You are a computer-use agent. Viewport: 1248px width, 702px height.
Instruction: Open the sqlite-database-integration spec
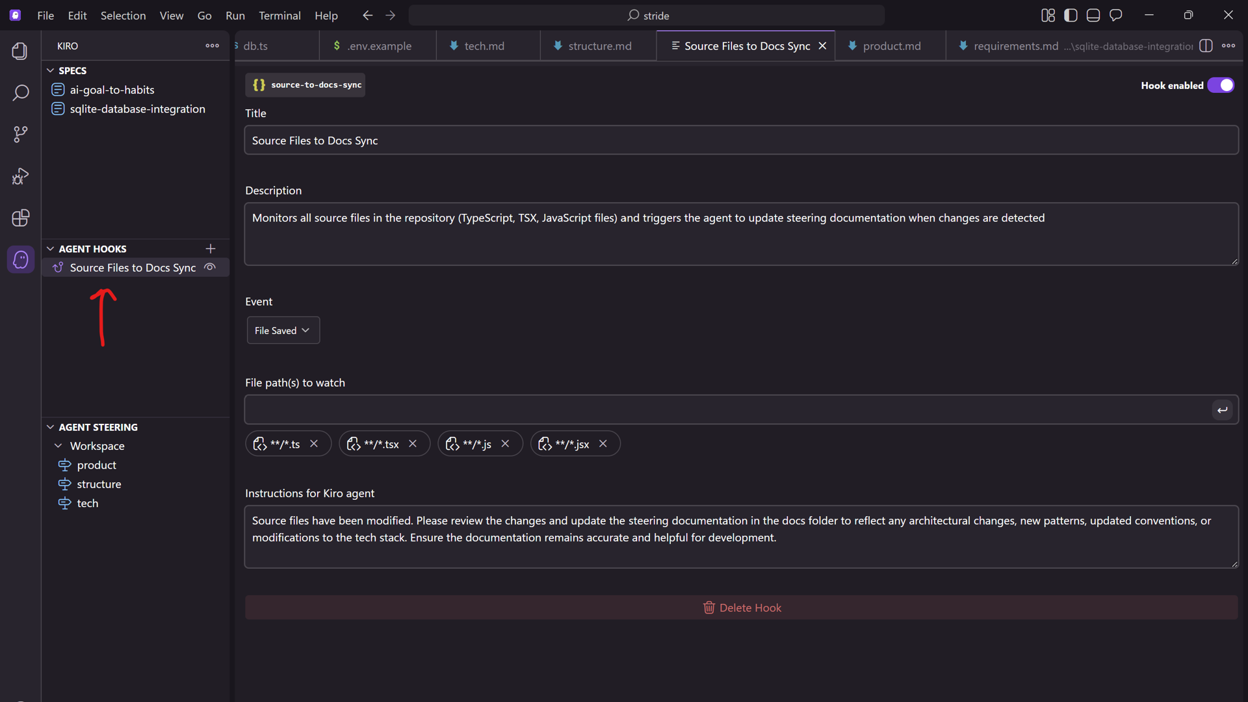[x=137, y=109]
